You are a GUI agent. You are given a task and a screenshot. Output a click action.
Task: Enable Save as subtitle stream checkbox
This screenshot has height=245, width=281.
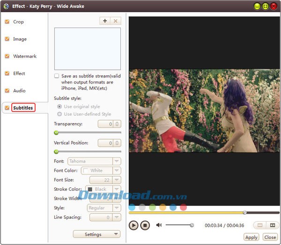[x=57, y=76]
